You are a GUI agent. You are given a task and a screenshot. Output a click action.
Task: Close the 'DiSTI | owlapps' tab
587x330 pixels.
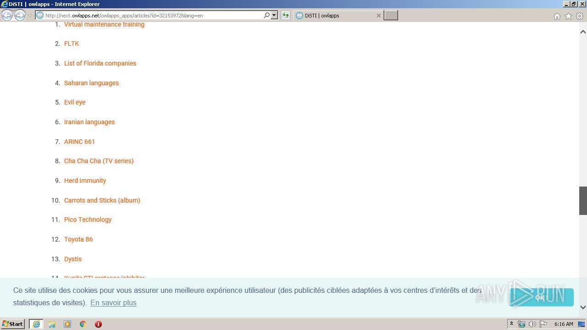pos(378,16)
